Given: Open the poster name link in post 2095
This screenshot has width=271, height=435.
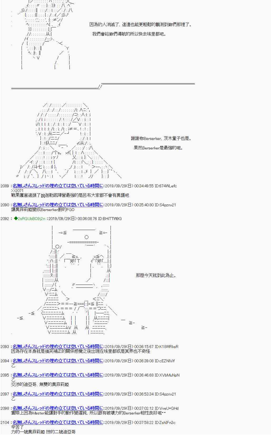Looking at the screenshot, I should click(58, 375).
